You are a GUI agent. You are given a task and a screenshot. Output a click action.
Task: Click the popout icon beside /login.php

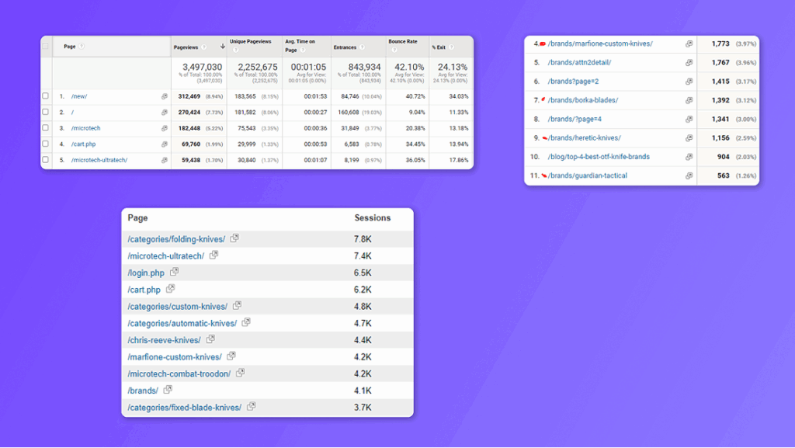click(x=175, y=273)
